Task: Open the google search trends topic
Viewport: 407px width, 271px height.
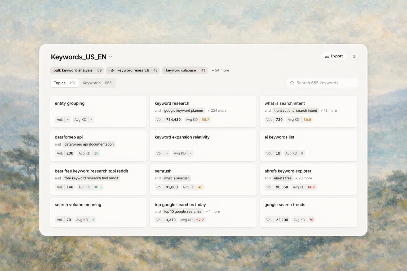Action: pyautogui.click(x=285, y=205)
